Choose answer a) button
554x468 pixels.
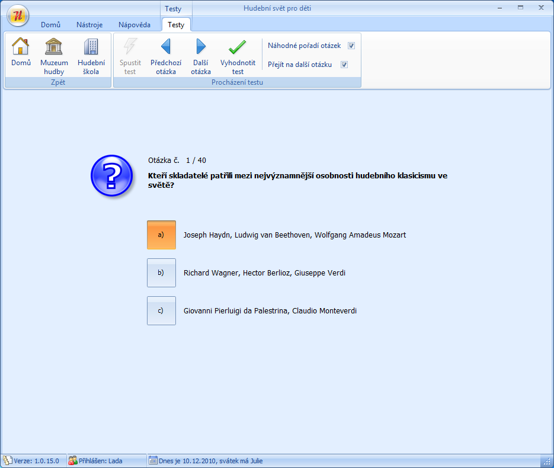[x=161, y=235]
